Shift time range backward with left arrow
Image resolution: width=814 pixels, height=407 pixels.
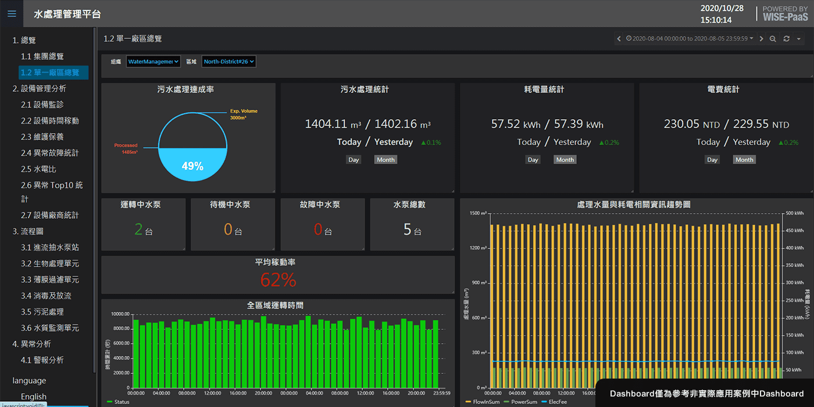tap(619, 39)
